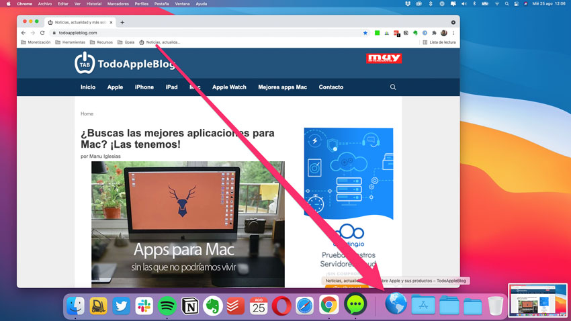Click the Evernote extension icon in toolbar

415,33
